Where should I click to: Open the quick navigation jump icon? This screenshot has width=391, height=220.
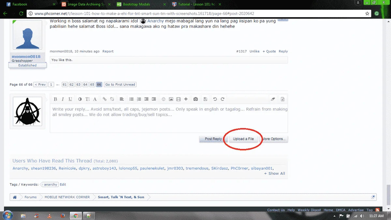373,197
